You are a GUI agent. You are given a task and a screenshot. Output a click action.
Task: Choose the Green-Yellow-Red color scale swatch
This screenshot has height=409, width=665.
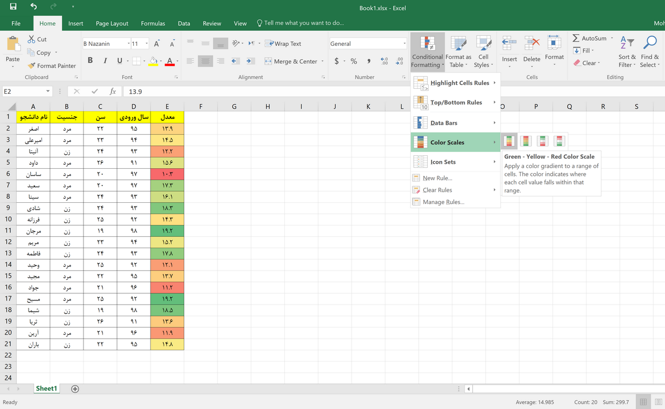coord(509,141)
